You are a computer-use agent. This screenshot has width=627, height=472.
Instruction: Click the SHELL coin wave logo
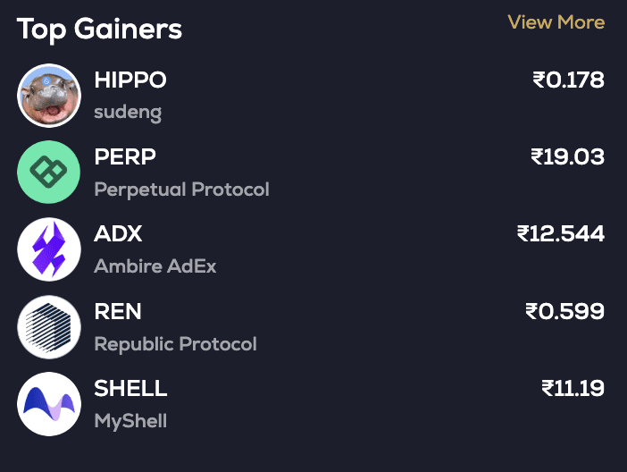(49, 403)
